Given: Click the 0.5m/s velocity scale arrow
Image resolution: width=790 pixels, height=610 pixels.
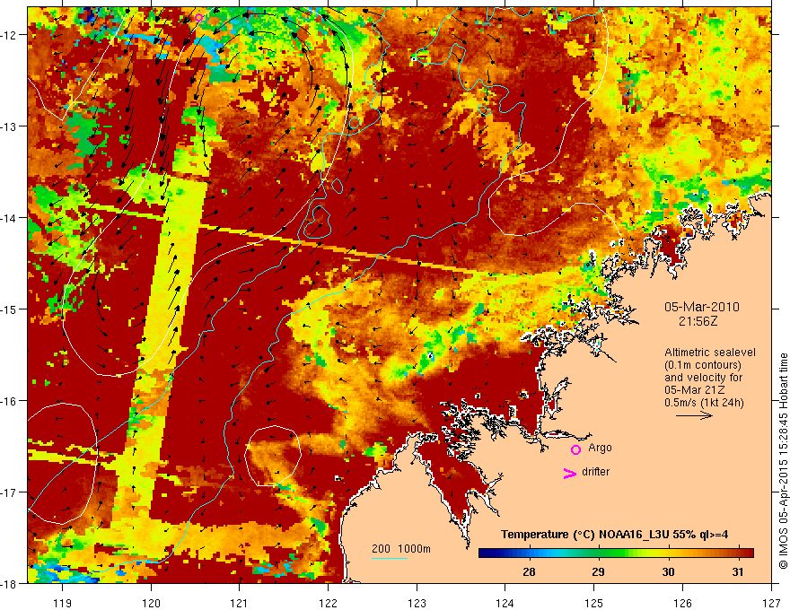Looking at the screenshot, I should (694, 415).
